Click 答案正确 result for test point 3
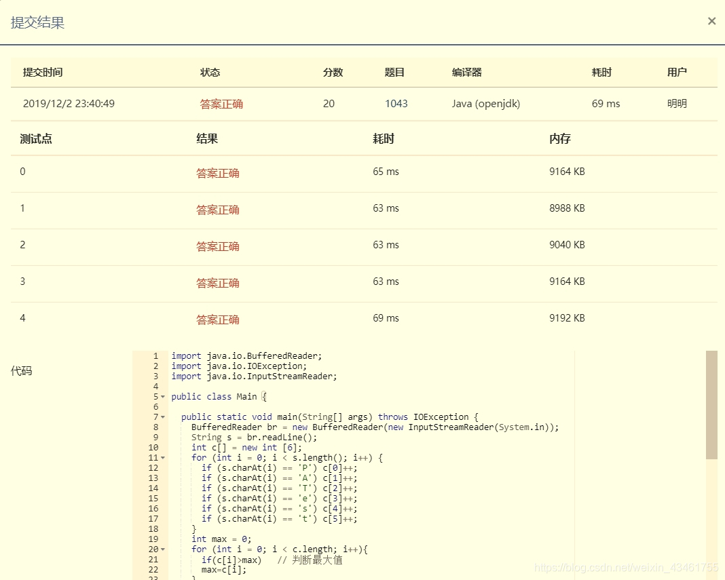 coord(218,283)
